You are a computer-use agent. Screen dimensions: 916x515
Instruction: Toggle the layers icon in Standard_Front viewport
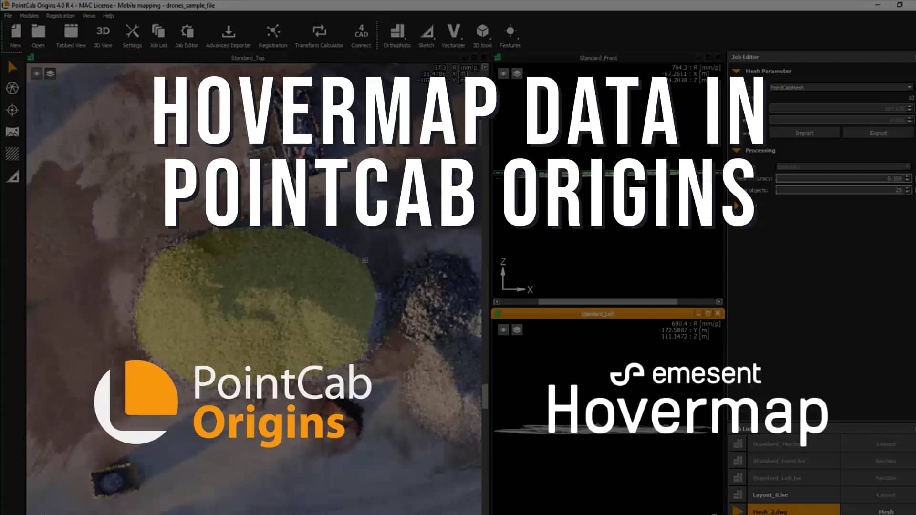click(x=517, y=73)
